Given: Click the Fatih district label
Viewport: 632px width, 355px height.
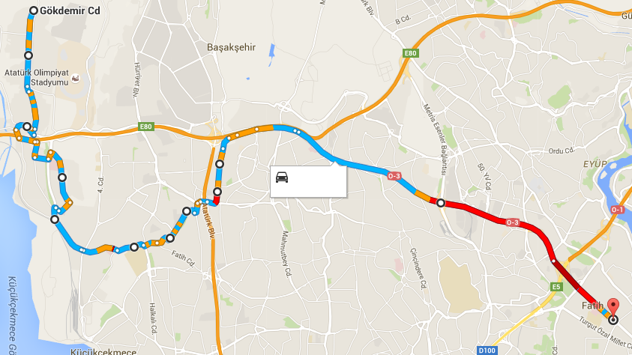Looking at the screenshot, I should point(592,306).
